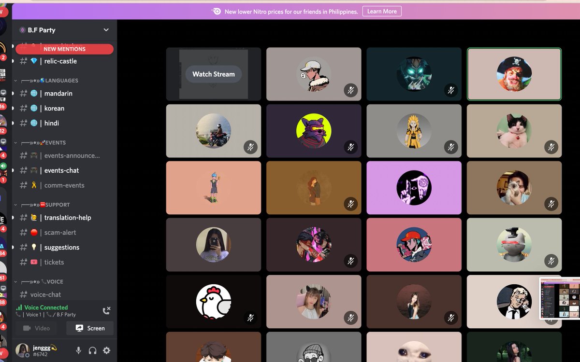Open jenggg's avatar status menu
The height and width of the screenshot is (362, 580).
click(22, 350)
